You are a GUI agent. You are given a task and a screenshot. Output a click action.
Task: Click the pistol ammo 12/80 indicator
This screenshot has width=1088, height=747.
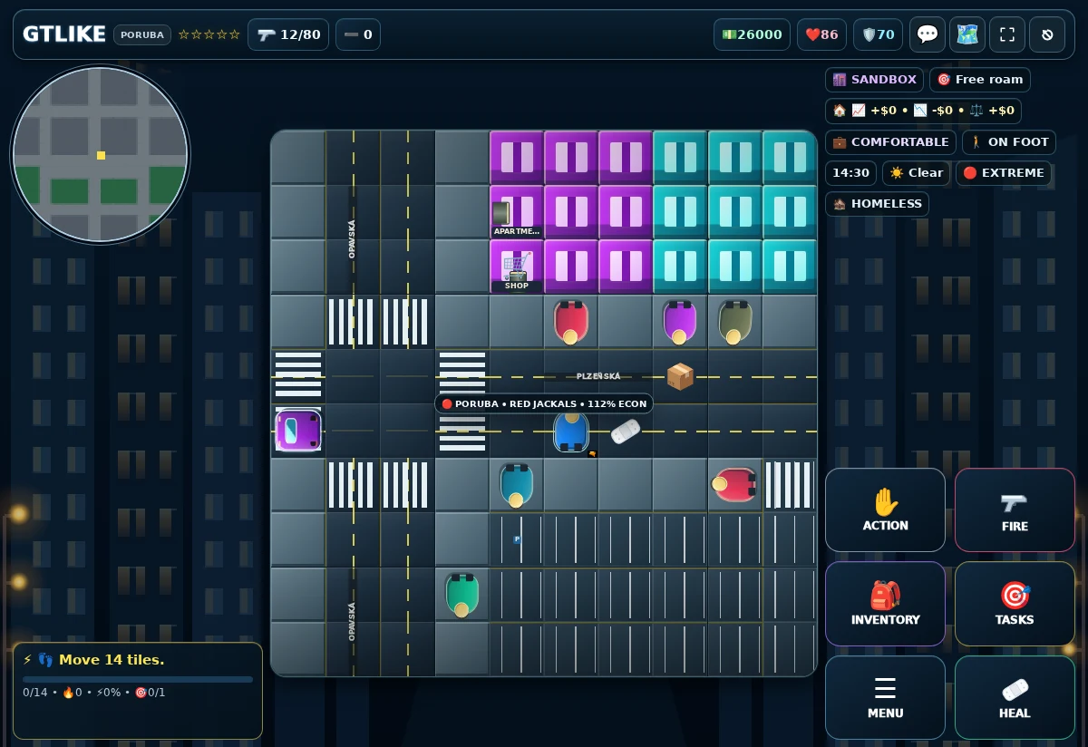point(288,34)
